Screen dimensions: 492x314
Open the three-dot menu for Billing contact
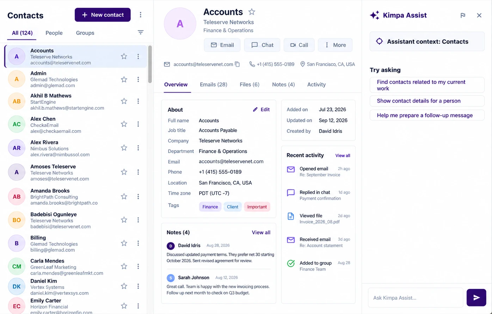[138, 243]
